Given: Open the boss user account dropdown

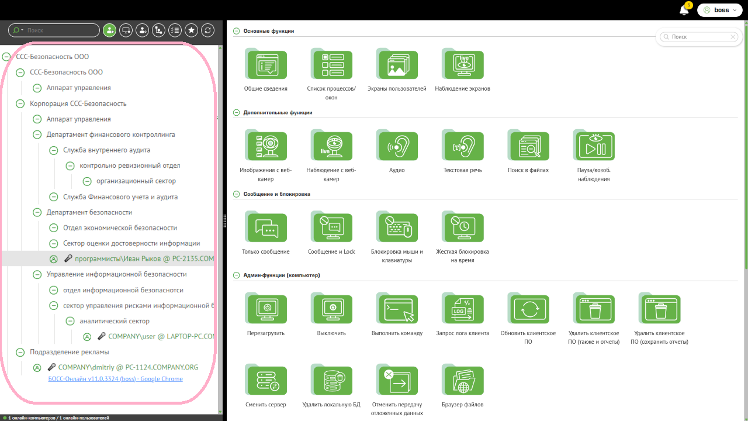Looking at the screenshot, I should click(x=721, y=10).
